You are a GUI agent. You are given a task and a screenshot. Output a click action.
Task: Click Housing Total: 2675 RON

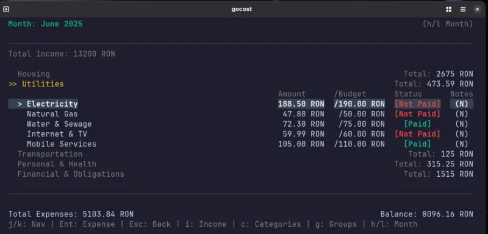tap(439, 74)
